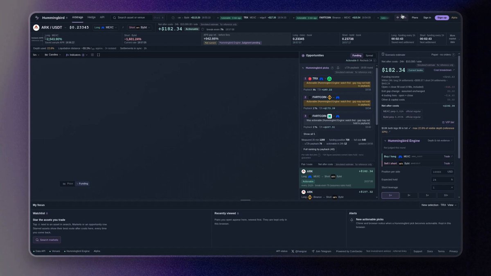Screen dimensions: 491x276
Task: Click the help icon next to Hummingbird picks
Action: pos(332,68)
